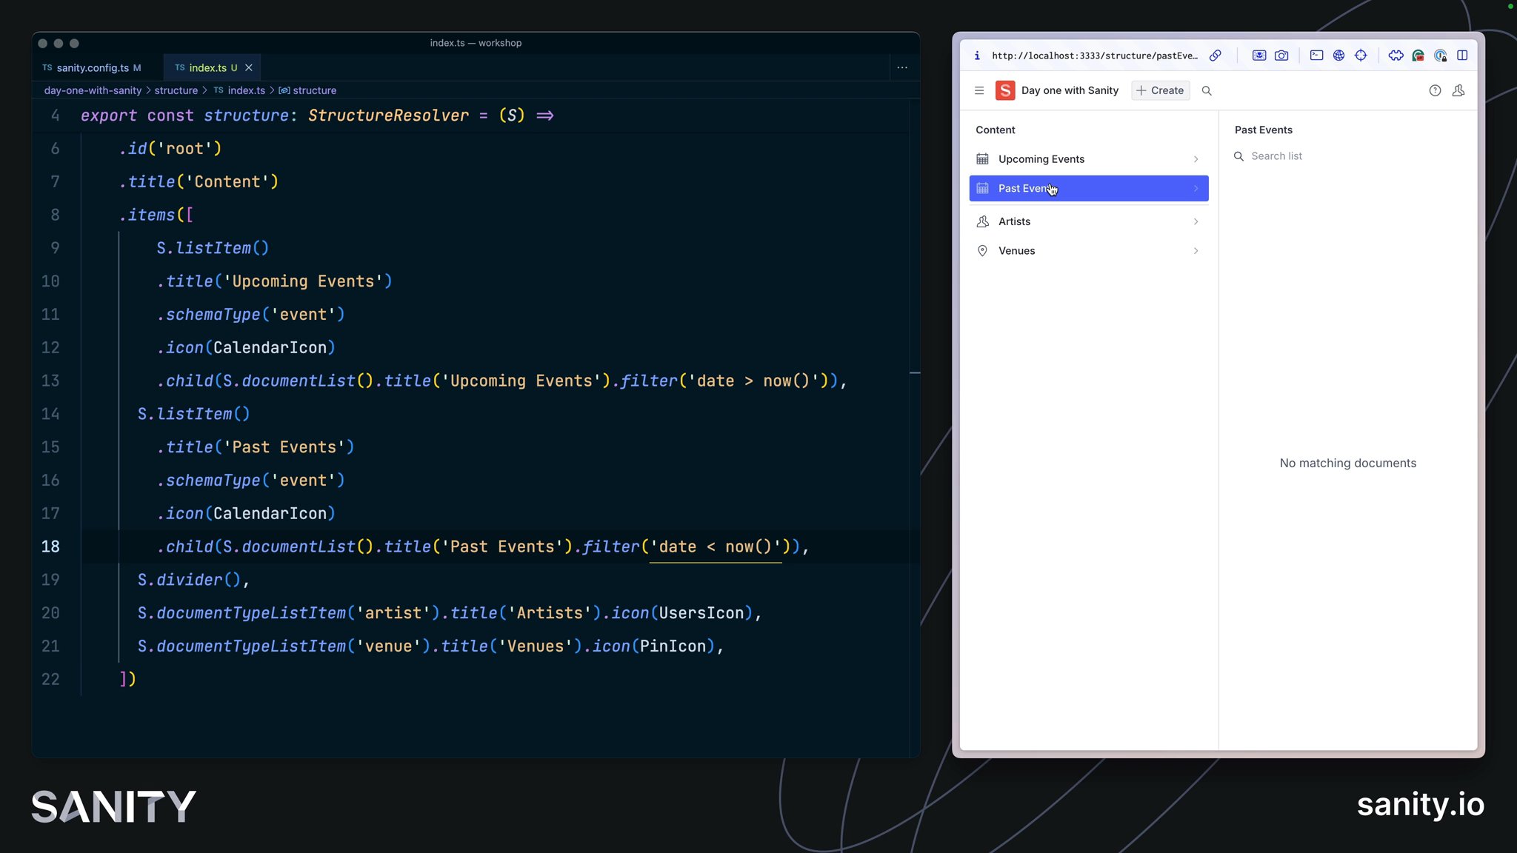Open the editor more actions ellipsis menu
1517x853 pixels.
tap(902, 67)
